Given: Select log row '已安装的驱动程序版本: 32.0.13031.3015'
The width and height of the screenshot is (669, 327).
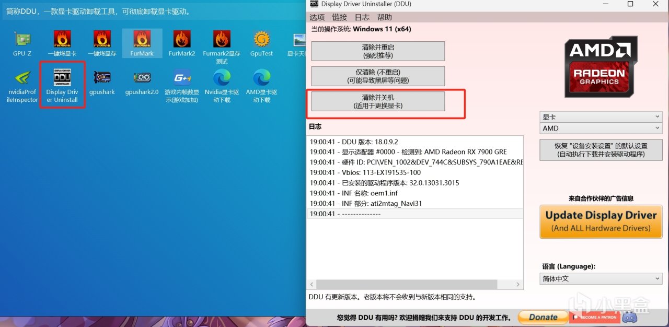Looking at the screenshot, I should click(415, 183).
